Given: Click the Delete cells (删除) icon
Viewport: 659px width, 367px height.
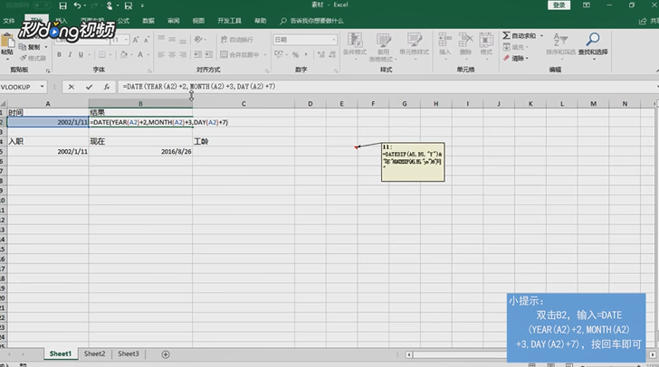Looking at the screenshot, I should point(465,45).
